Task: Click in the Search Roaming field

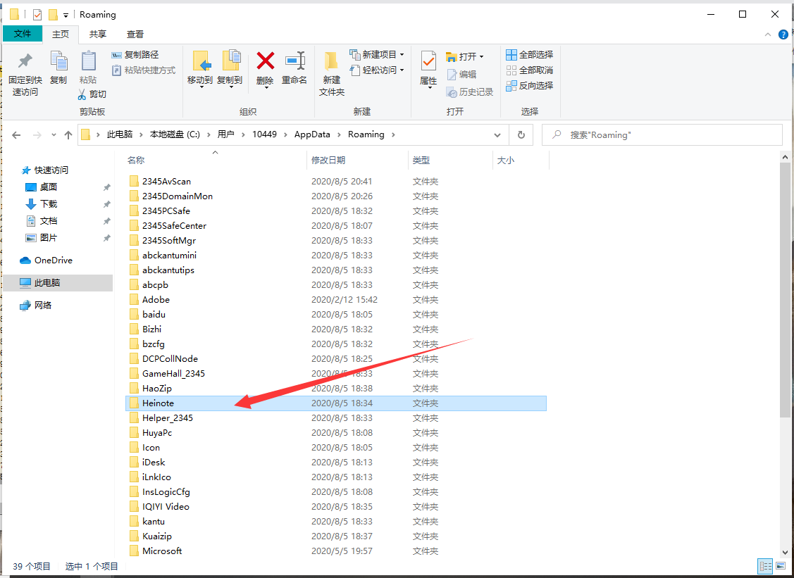Action: 662,135
